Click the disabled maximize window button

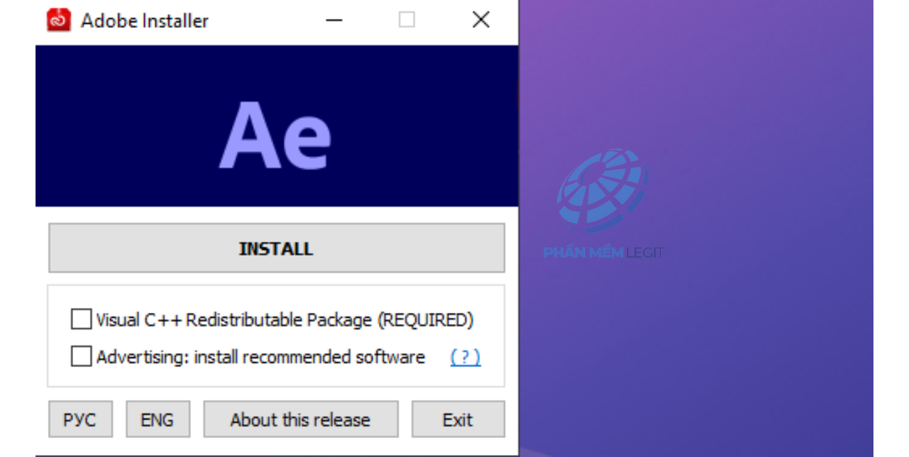pos(407,20)
